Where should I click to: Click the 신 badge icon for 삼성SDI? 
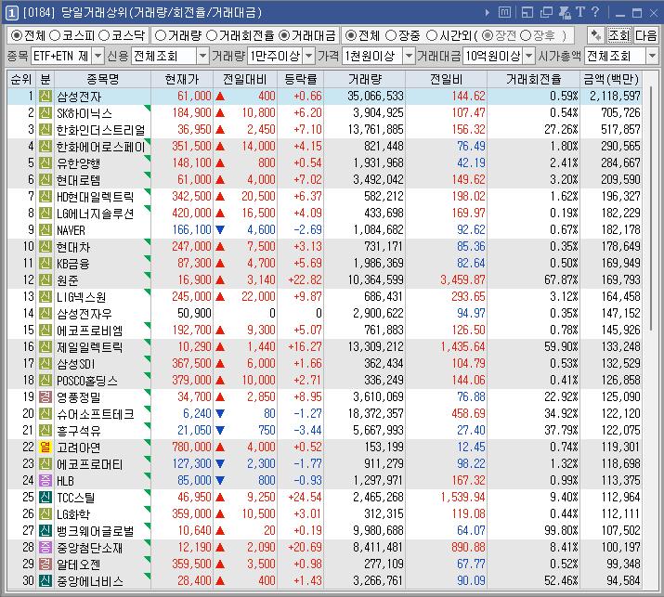tap(46, 363)
